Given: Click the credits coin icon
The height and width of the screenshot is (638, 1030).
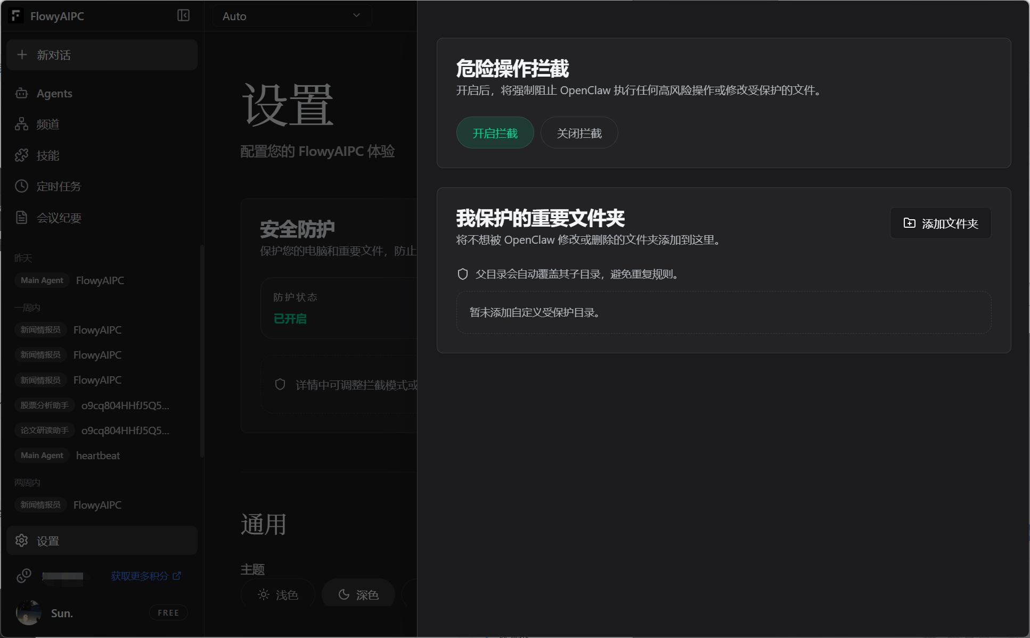Looking at the screenshot, I should pos(24,576).
